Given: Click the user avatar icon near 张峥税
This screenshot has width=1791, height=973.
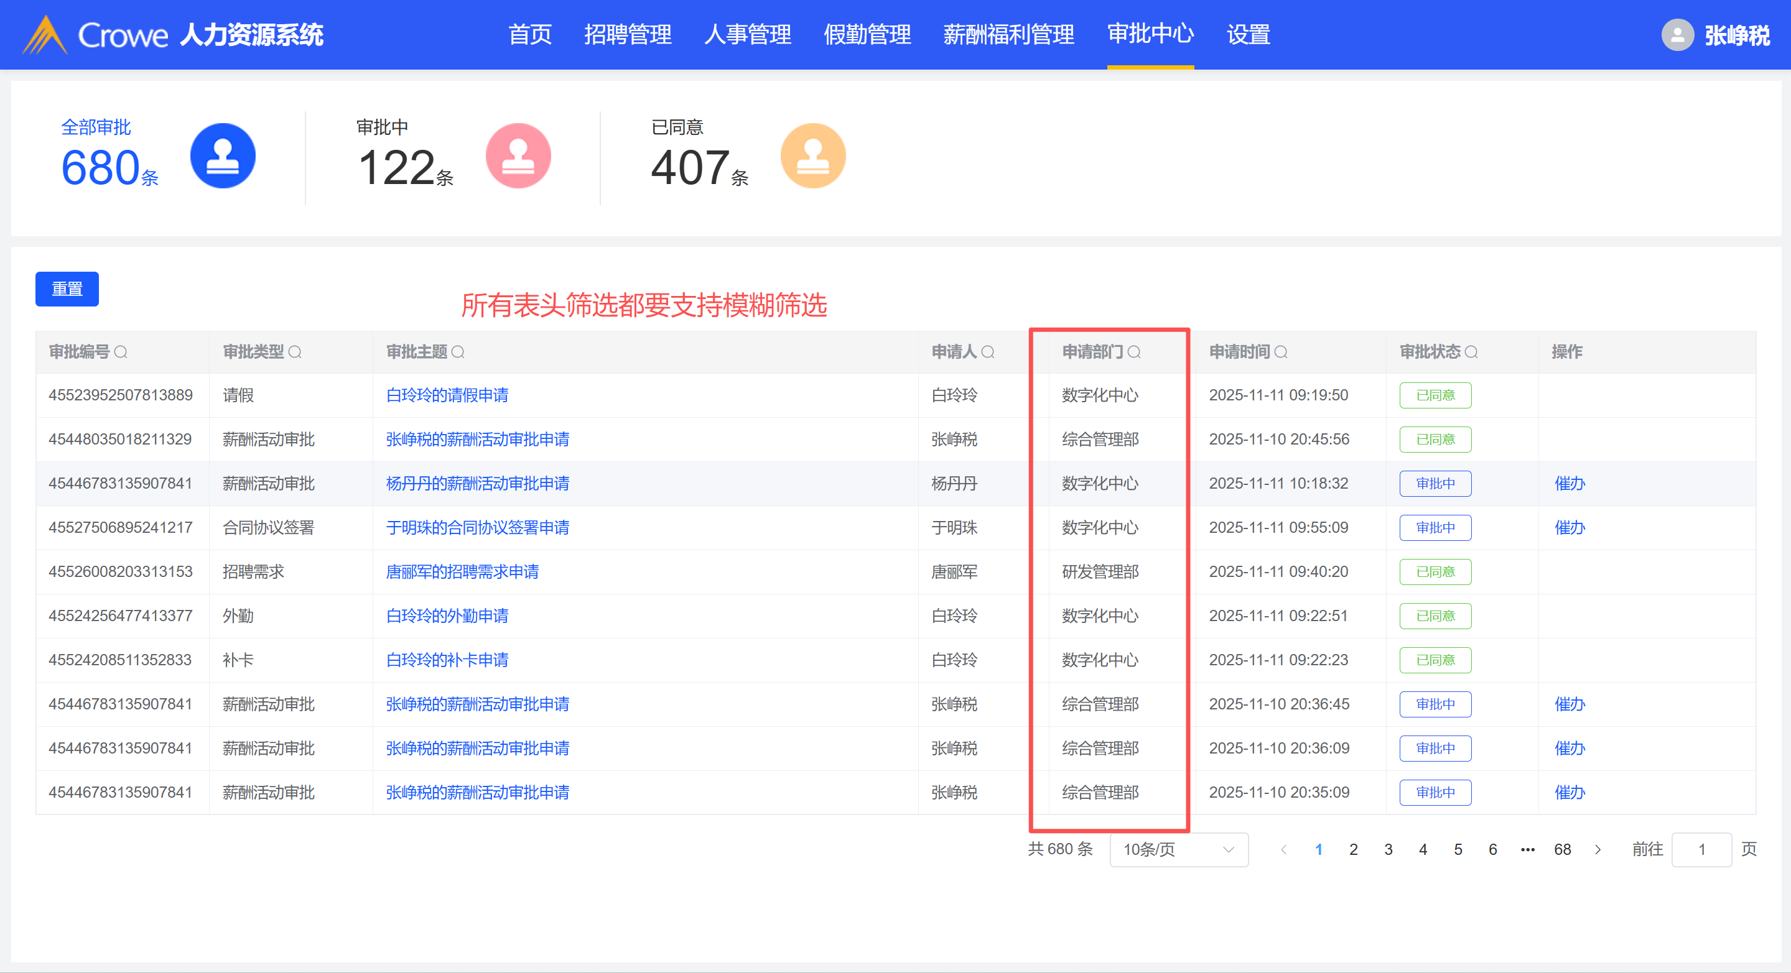Looking at the screenshot, I should (x=1677, y=35).
